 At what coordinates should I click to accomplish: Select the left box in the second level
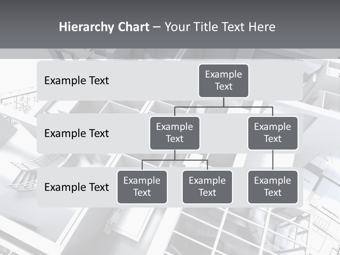(x=175, y=133)
